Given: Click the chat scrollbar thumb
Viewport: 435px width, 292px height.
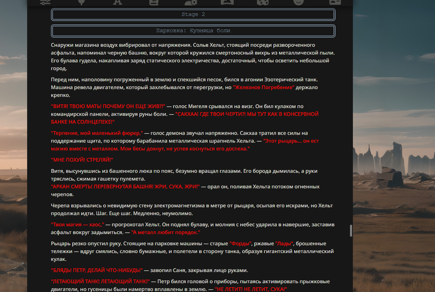Looking at the screenshot, I should (351, 231).
